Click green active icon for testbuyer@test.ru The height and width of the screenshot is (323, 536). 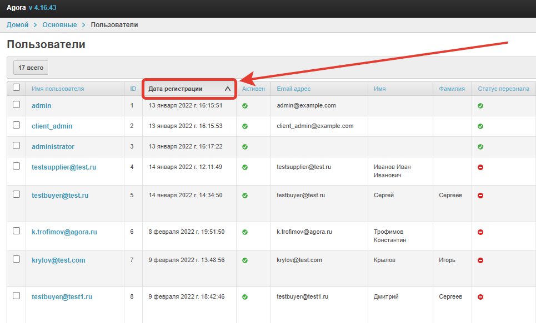click(244, 196)
